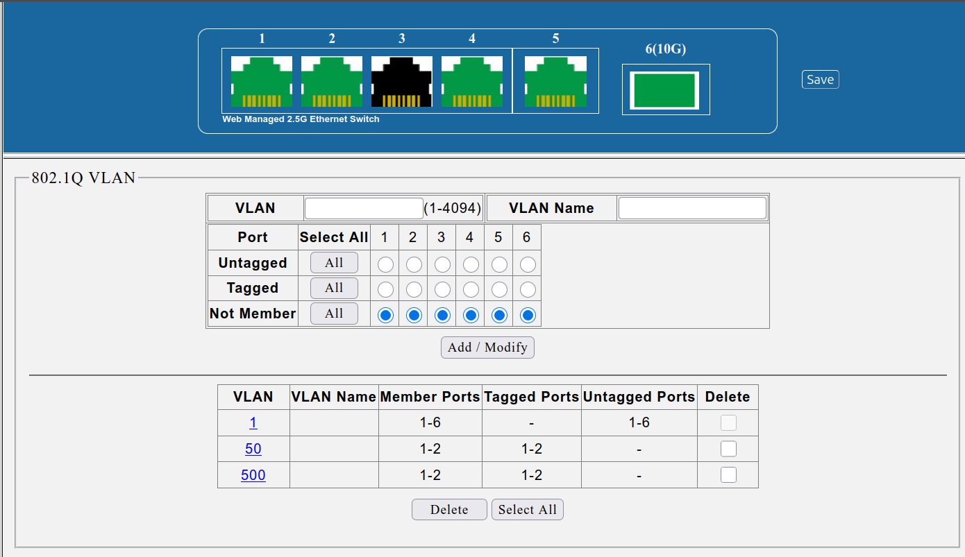Click Tagged Ports value '1-2' for VLAN 50

(x=532, y=449)
